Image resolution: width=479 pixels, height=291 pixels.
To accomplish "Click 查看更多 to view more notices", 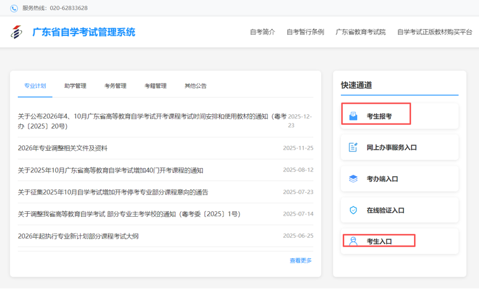I will 301,261.
